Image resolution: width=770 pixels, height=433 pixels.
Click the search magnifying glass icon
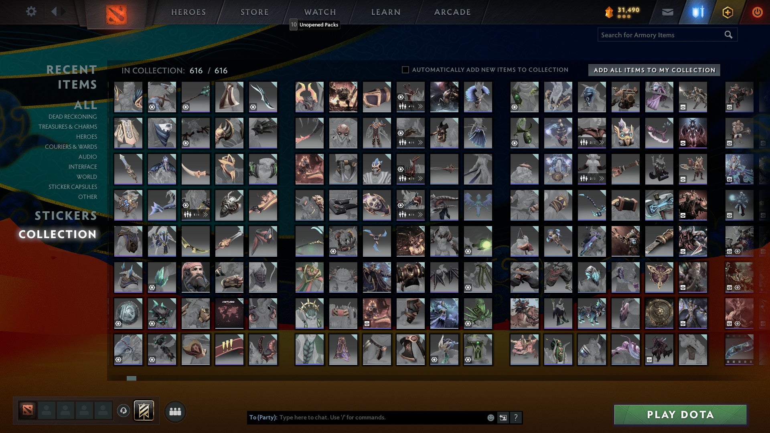[x=728, y=34]
